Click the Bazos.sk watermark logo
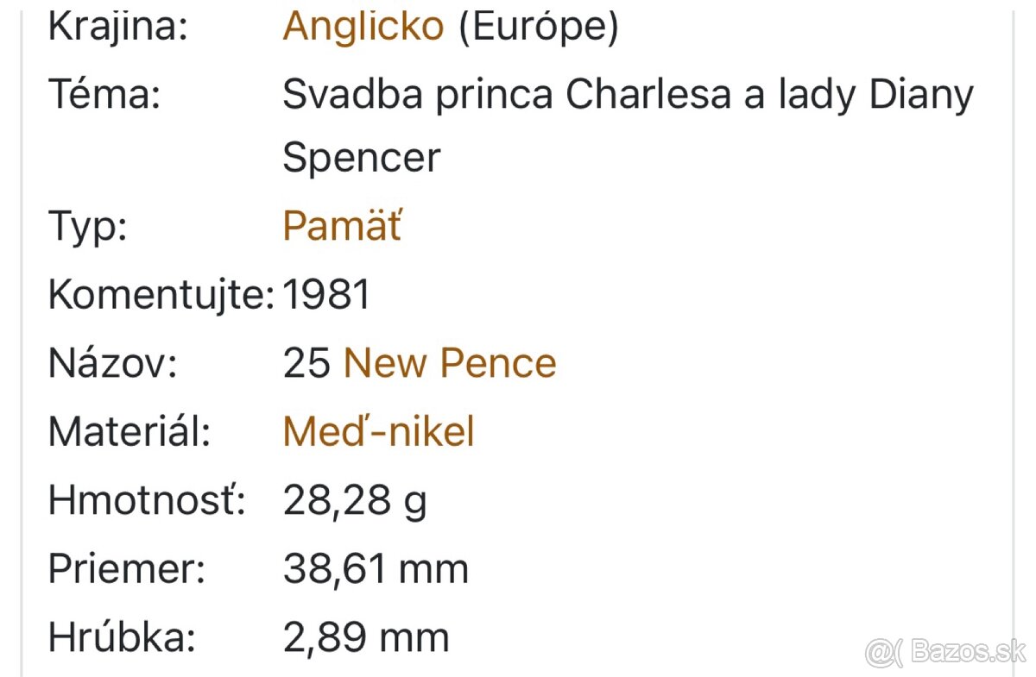This screenshot has width=1036, height=677. (945, 651)
